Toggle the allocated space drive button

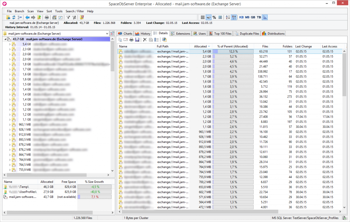(208, 17)
